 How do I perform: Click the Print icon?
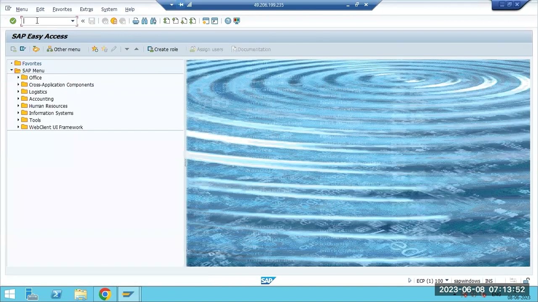(136, 21)
